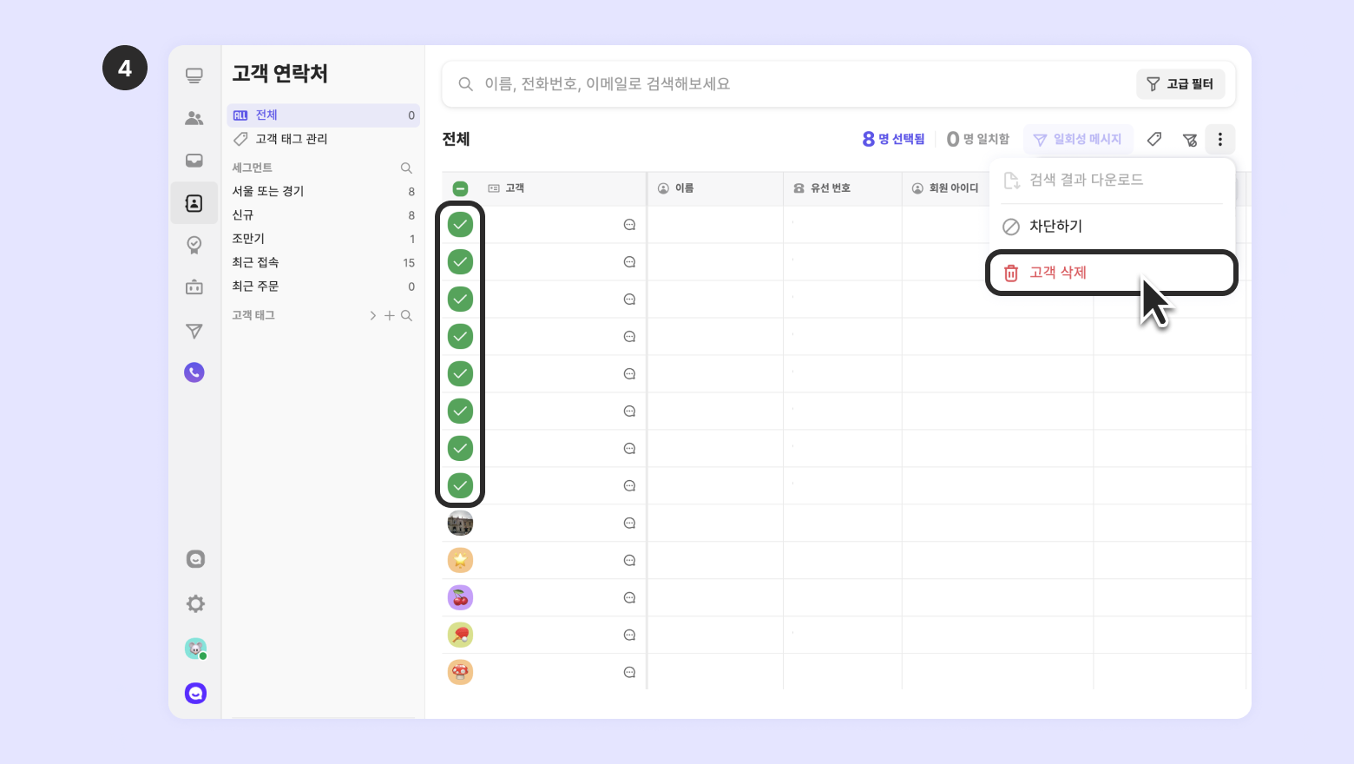
Task: Choose 차단하기 in the dropdown menu
Action: coord(1055,227)
